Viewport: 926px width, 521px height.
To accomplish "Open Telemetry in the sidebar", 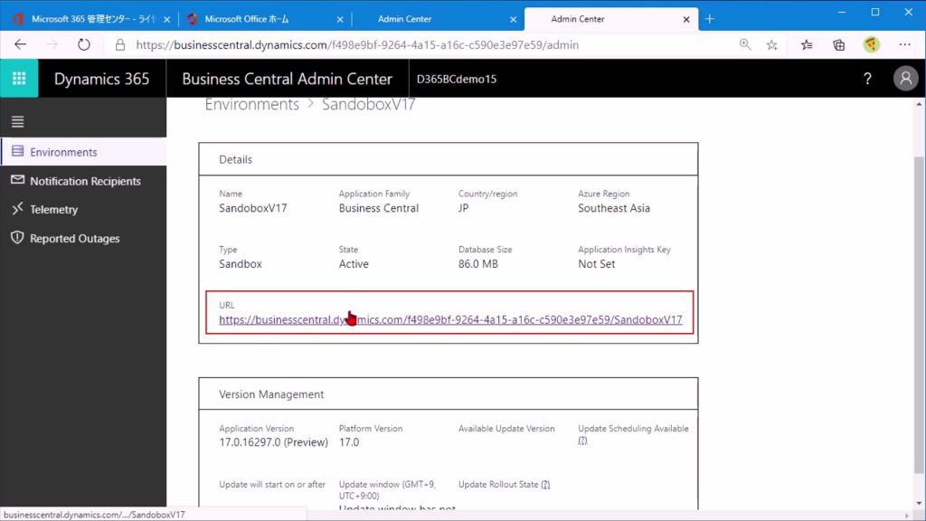I will (x=83, y=209).
